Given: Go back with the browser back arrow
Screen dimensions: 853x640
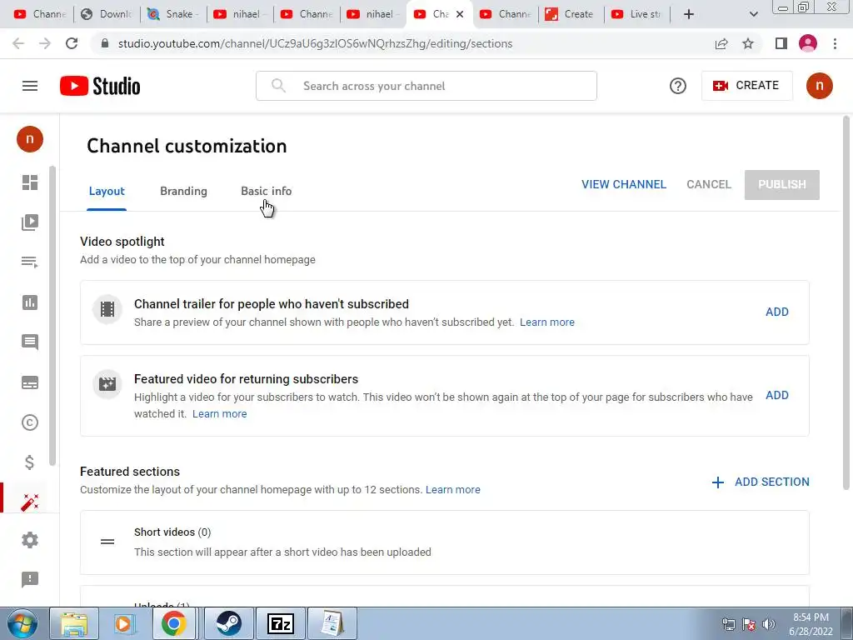Looking at the screenshot, I should tap(18, 43).
